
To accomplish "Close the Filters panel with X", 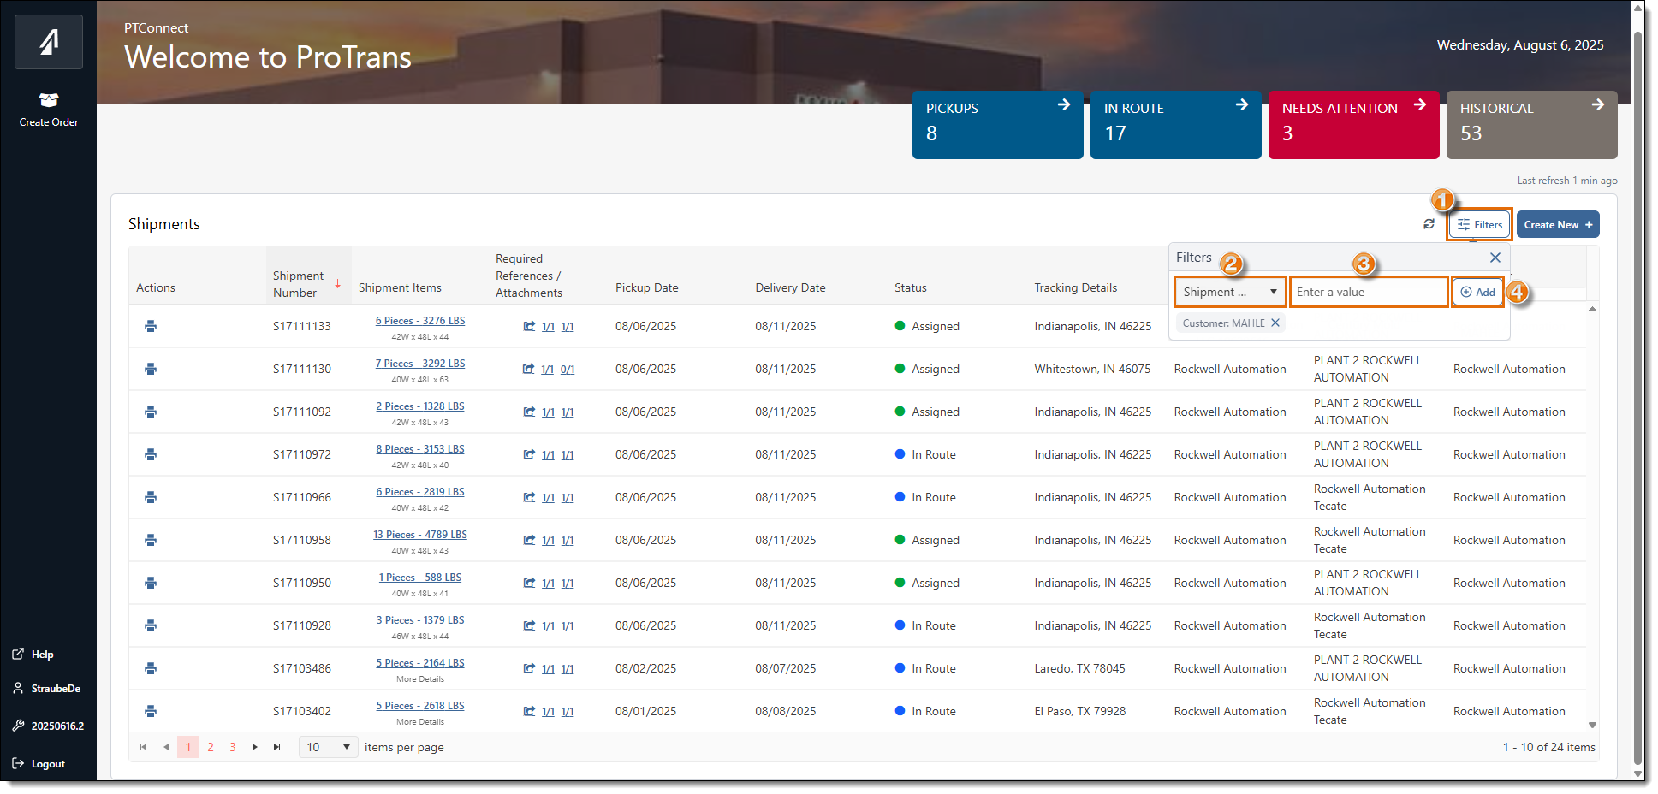I will [x=1495, y=258].
